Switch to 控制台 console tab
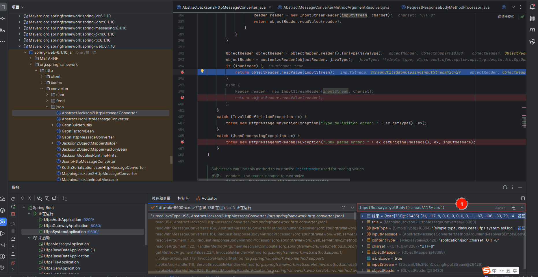 tap(183, 199)
